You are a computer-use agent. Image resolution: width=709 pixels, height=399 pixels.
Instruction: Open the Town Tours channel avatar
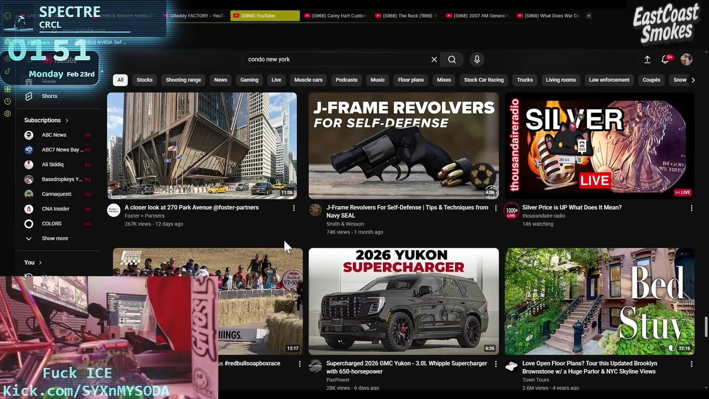point(511,366)
